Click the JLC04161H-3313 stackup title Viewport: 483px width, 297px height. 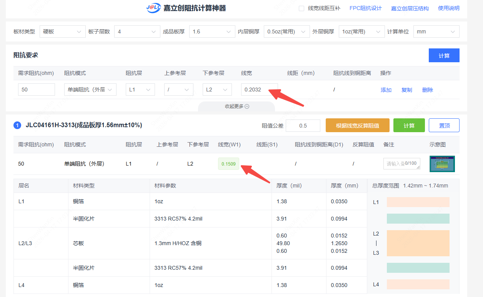[84, 125]
